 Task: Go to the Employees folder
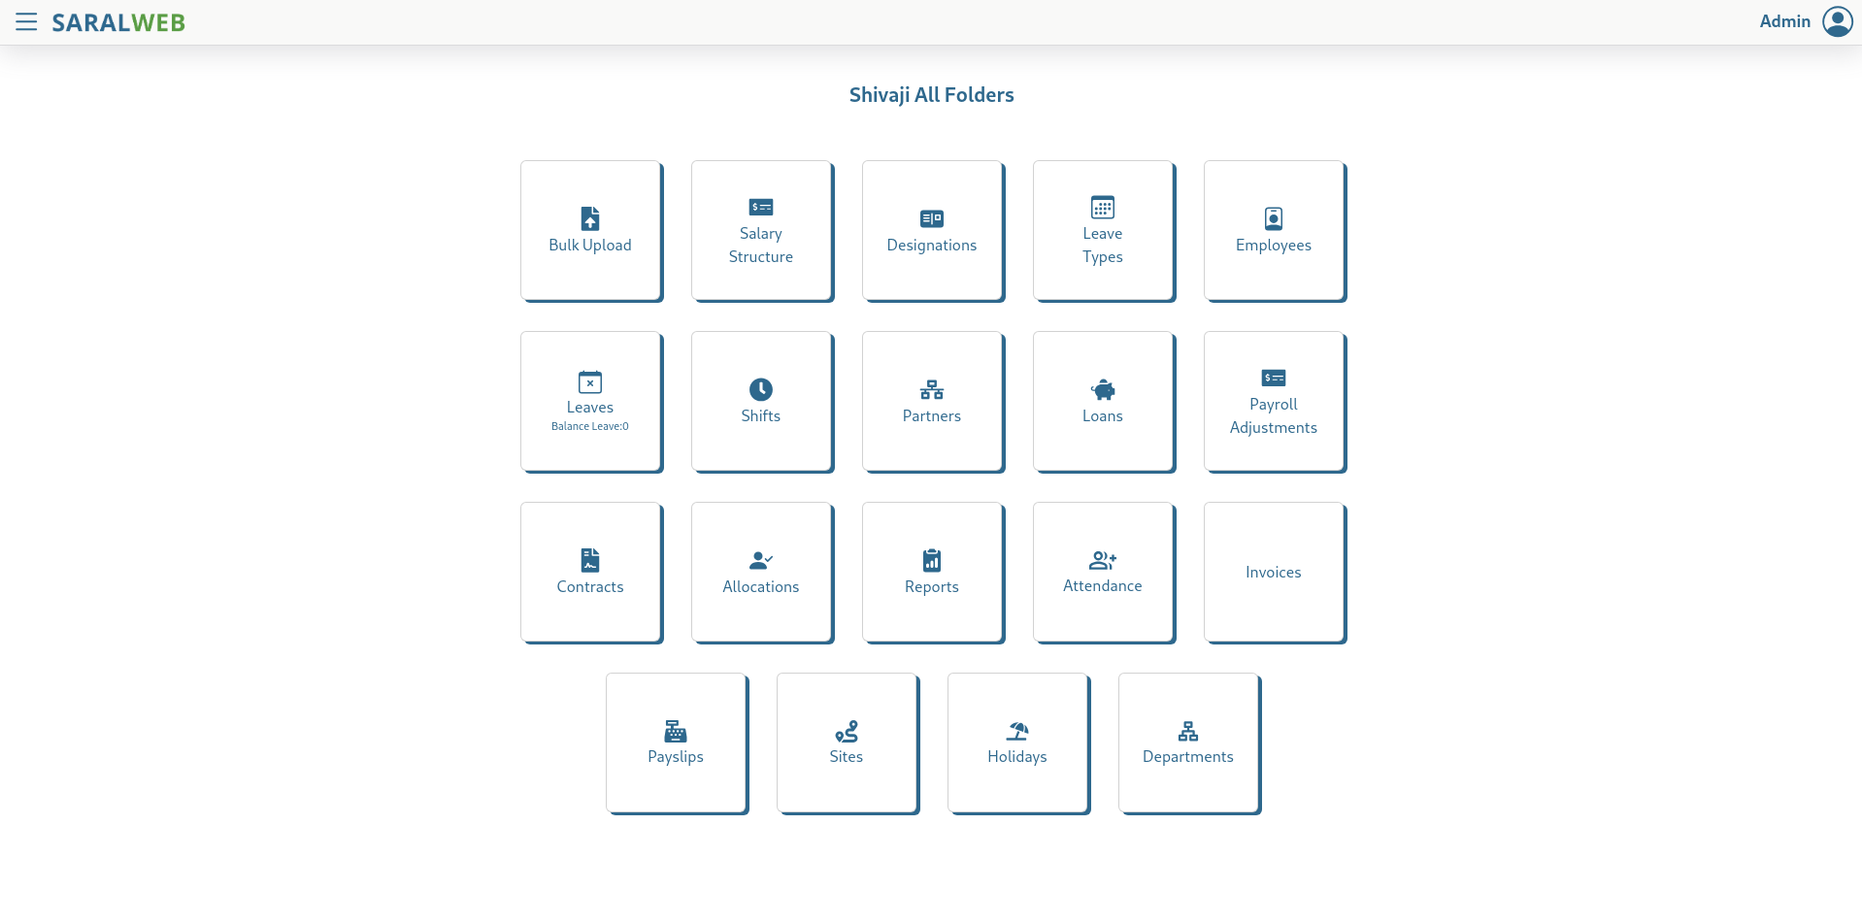coord(1274,231)
